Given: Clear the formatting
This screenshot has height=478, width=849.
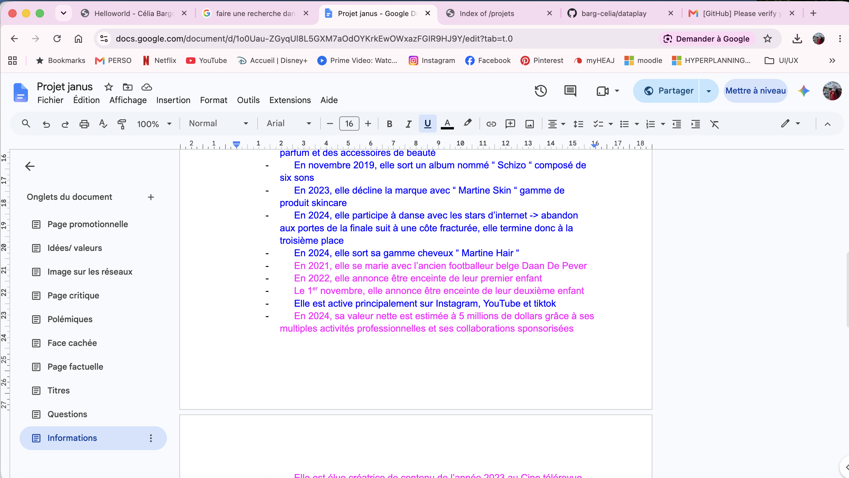Looking at the screenshot, I should click(x=714, y=124).
